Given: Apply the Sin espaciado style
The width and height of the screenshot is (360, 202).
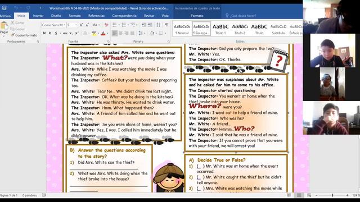Looking at the screenshot, I should click(x=201, y=29).
